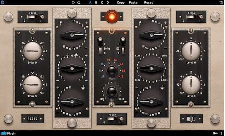Click the Drive M knob
Image resolution: width=225 pixels, height=136 pixels.
tap(32, 51)
